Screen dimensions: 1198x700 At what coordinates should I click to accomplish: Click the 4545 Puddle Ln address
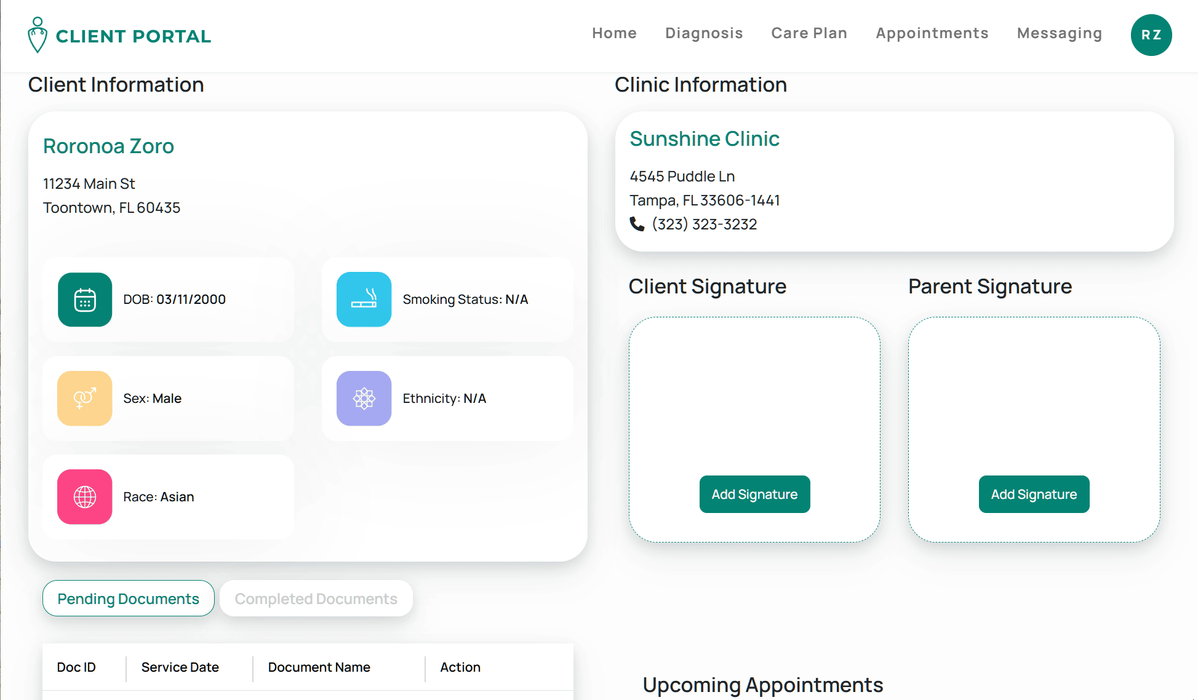coord(682,177)
